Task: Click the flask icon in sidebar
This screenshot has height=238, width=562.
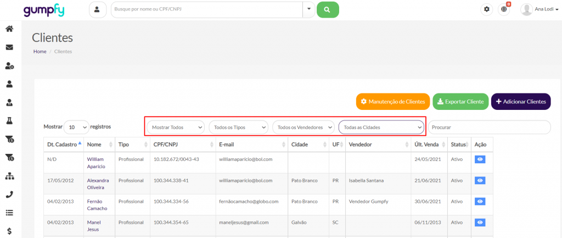Action: point(9,120)
